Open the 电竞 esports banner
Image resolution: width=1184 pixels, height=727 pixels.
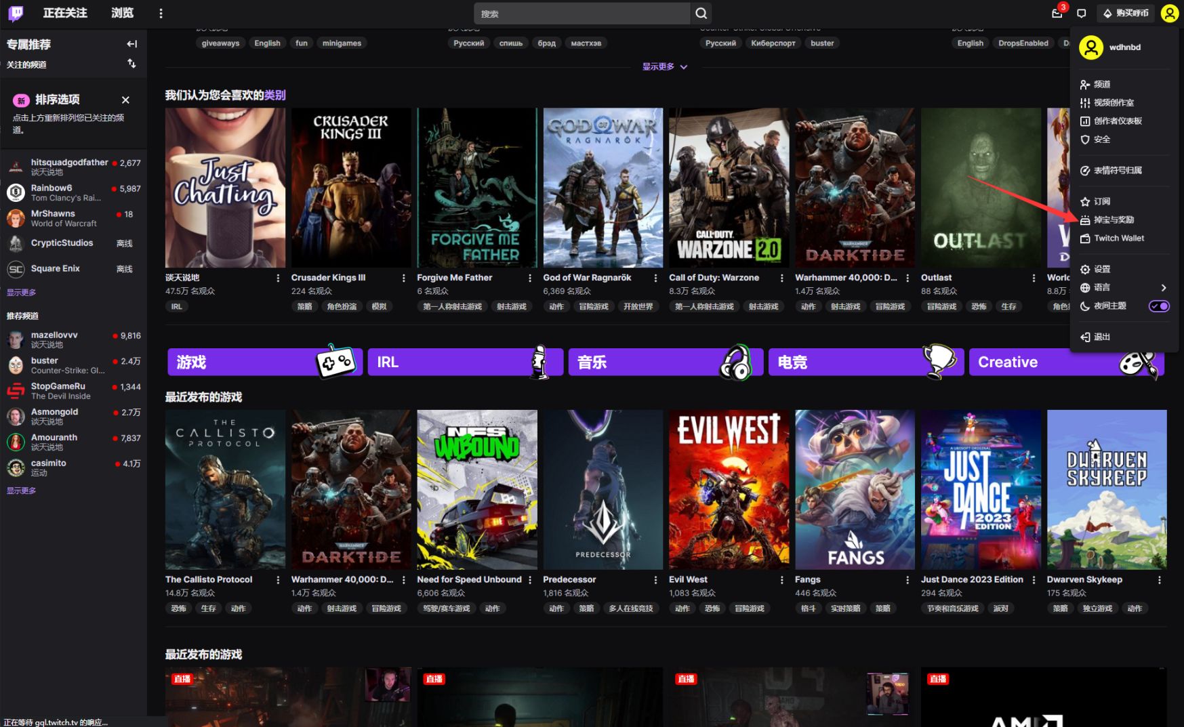[865, 362]
